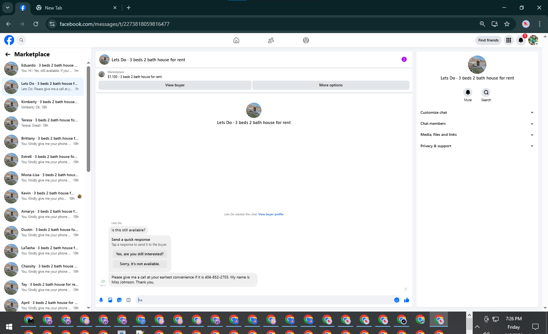Viewport: 548px width, 334px height.
Task: Click the site information icon in address bar
Action: click(x=52, y=24)
